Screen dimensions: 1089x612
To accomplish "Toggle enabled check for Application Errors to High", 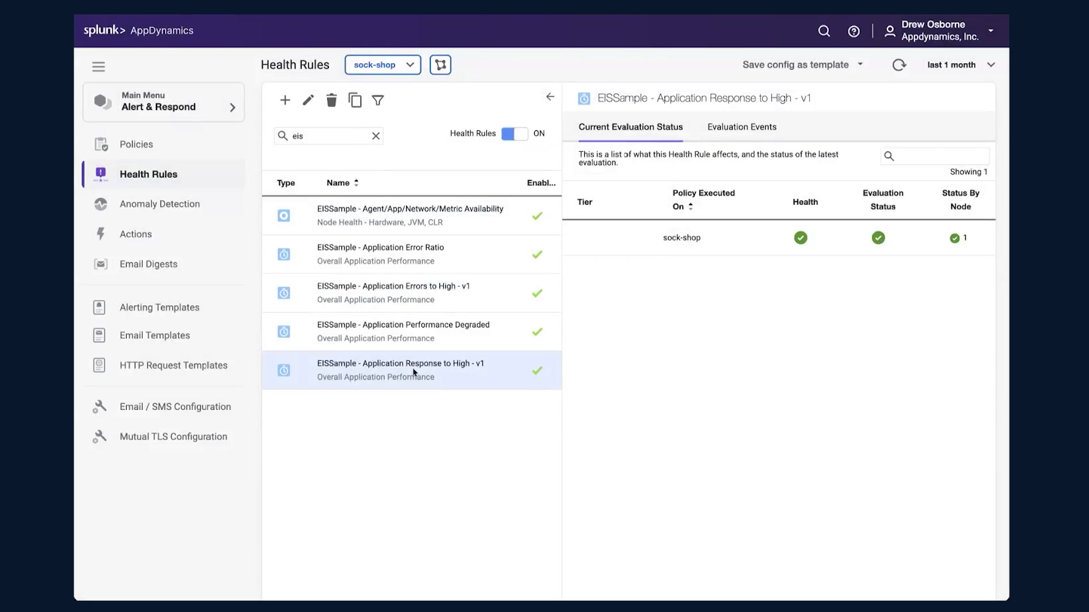I will (x=537, y=293).
